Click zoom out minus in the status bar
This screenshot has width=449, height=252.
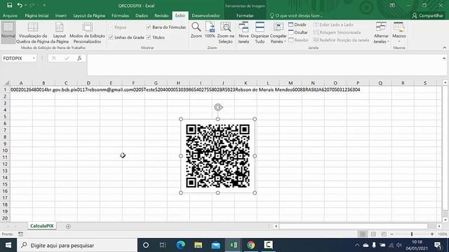[x=391, y=234]
